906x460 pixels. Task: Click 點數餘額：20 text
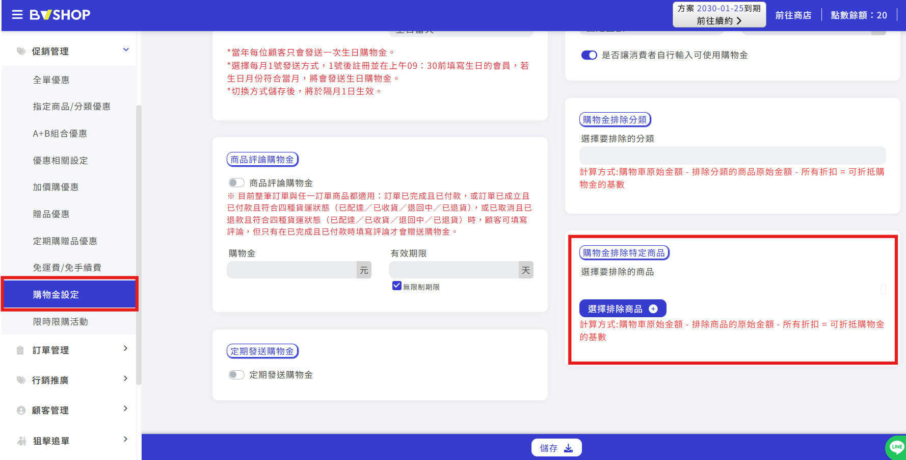[859, 15]
